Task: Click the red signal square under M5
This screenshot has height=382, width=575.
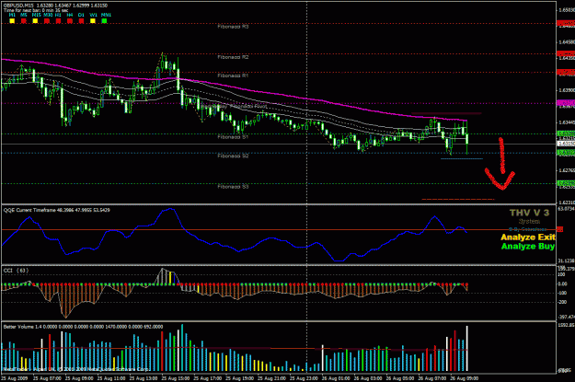Action: click(24, 21)
